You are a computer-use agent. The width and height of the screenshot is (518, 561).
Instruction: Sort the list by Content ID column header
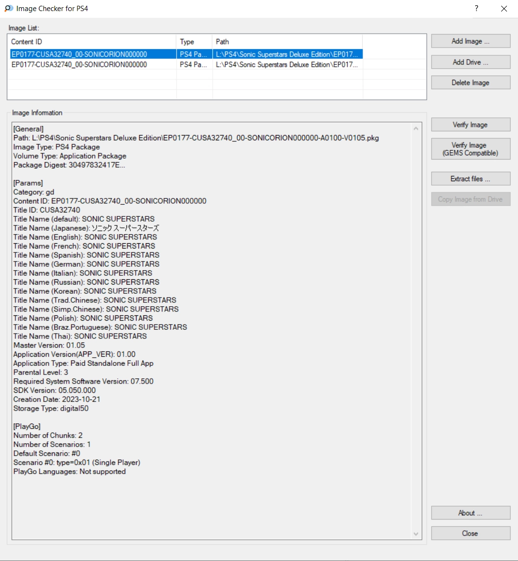(x=91, y=42)
